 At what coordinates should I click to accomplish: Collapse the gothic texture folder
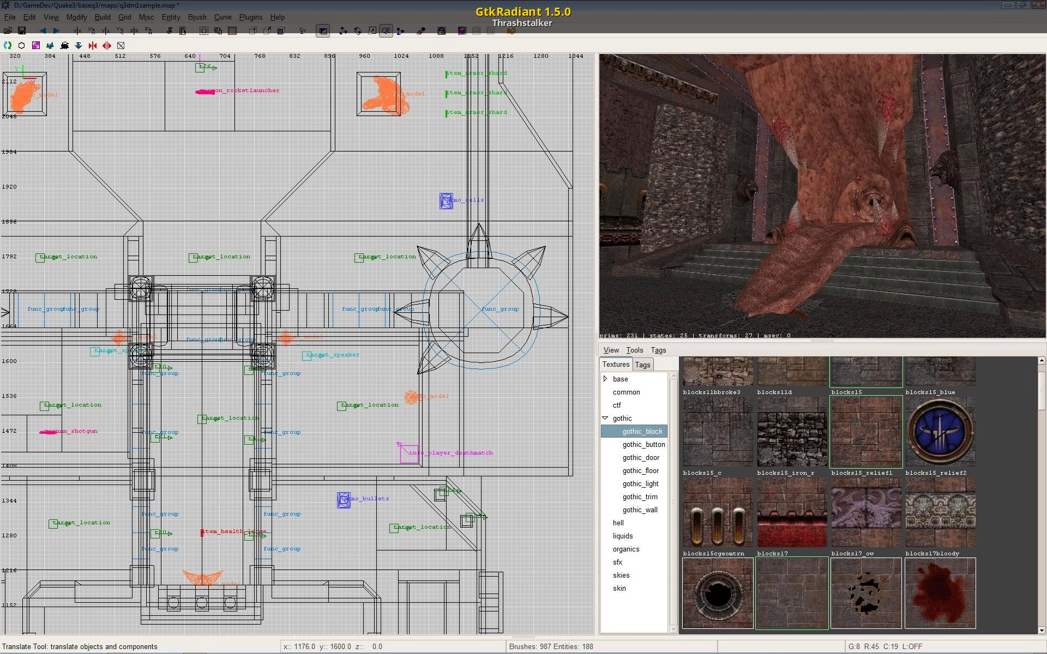coord(605,418)
